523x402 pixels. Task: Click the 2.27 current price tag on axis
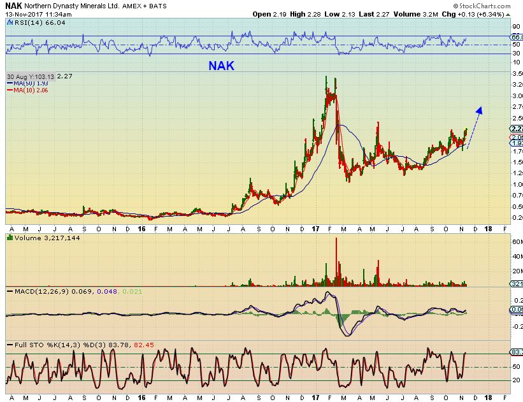coord(517,129)
